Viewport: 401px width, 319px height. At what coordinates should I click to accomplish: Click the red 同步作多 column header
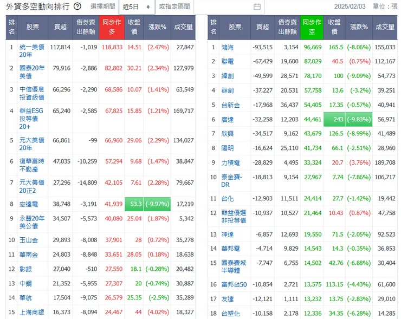(x=112, y=27)
